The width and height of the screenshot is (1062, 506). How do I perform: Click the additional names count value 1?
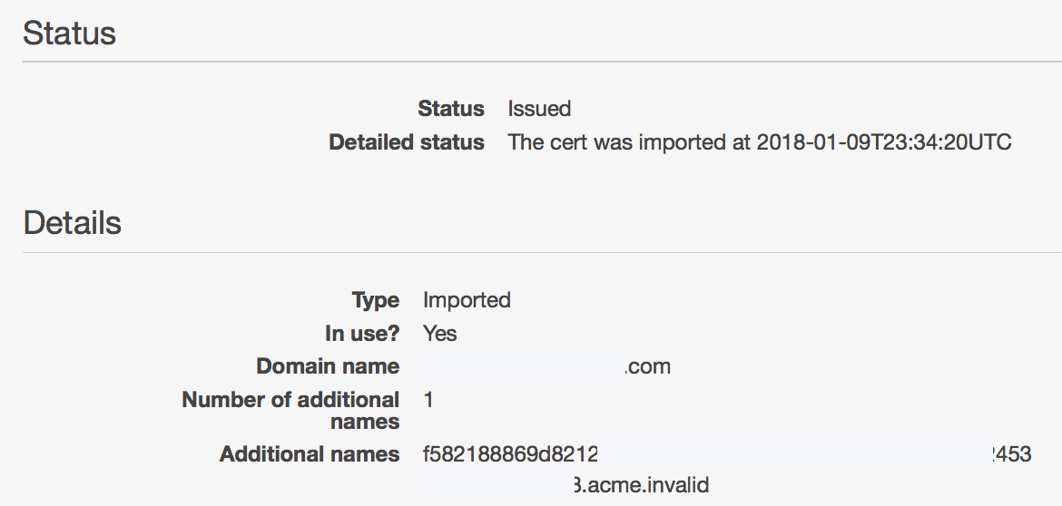coord(428,400)
